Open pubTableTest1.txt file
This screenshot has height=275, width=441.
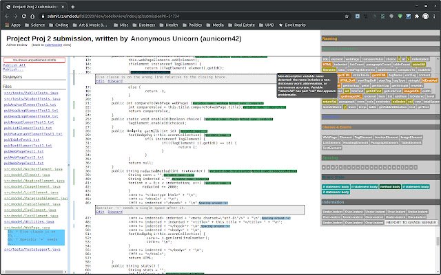click(x=21, y=140)
